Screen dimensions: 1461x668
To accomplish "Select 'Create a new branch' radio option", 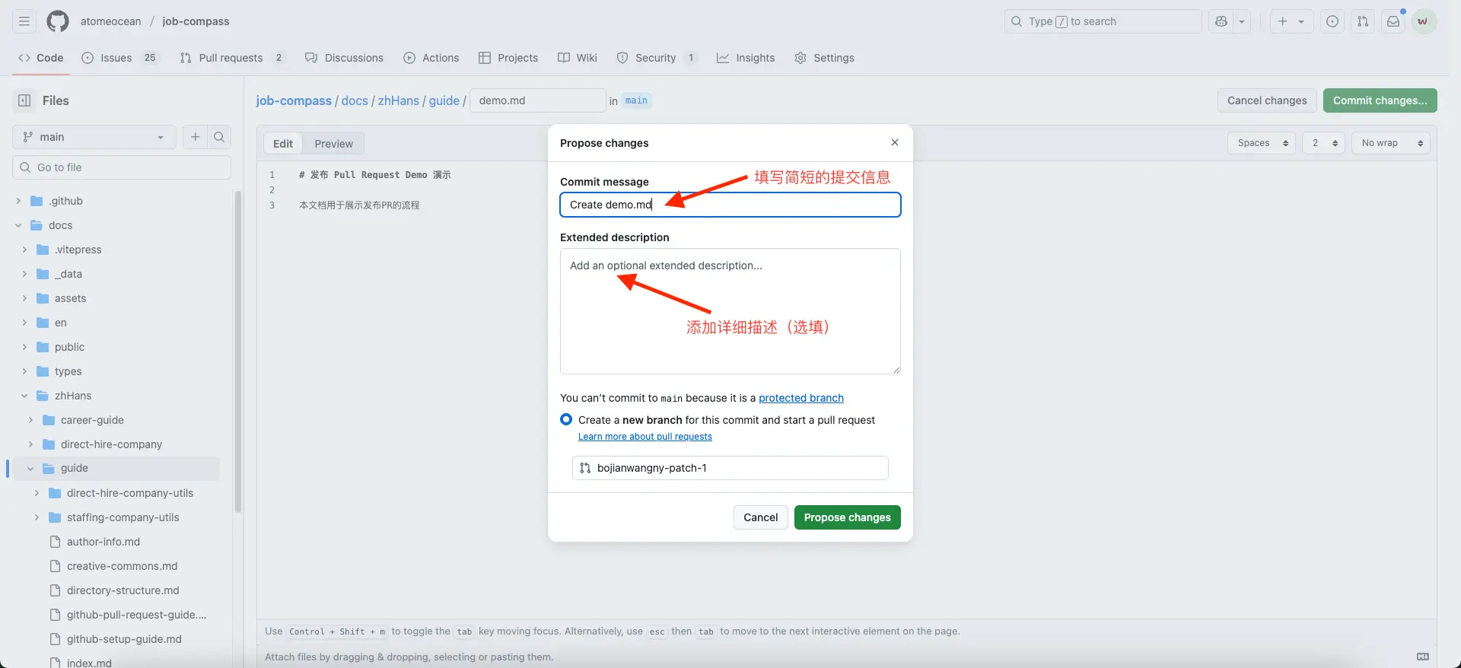I will point(566,419).
